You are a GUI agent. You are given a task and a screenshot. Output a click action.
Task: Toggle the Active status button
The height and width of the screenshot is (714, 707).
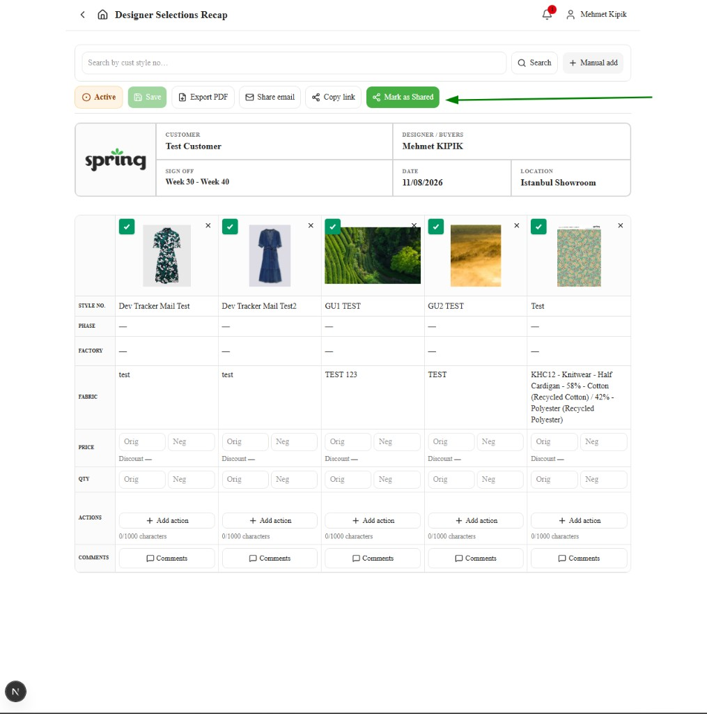tap(99, 97)
